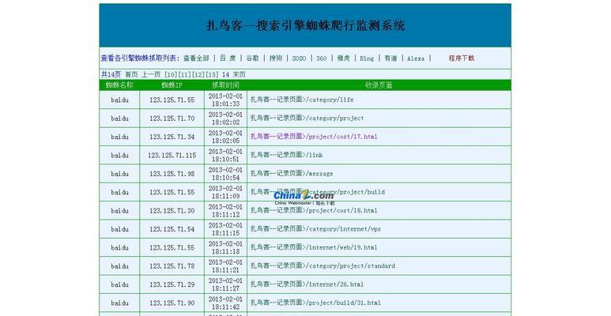Select IP cell 123.125.71.54
The height and width of the screenshot is (316, 611).
click(172, 229)
